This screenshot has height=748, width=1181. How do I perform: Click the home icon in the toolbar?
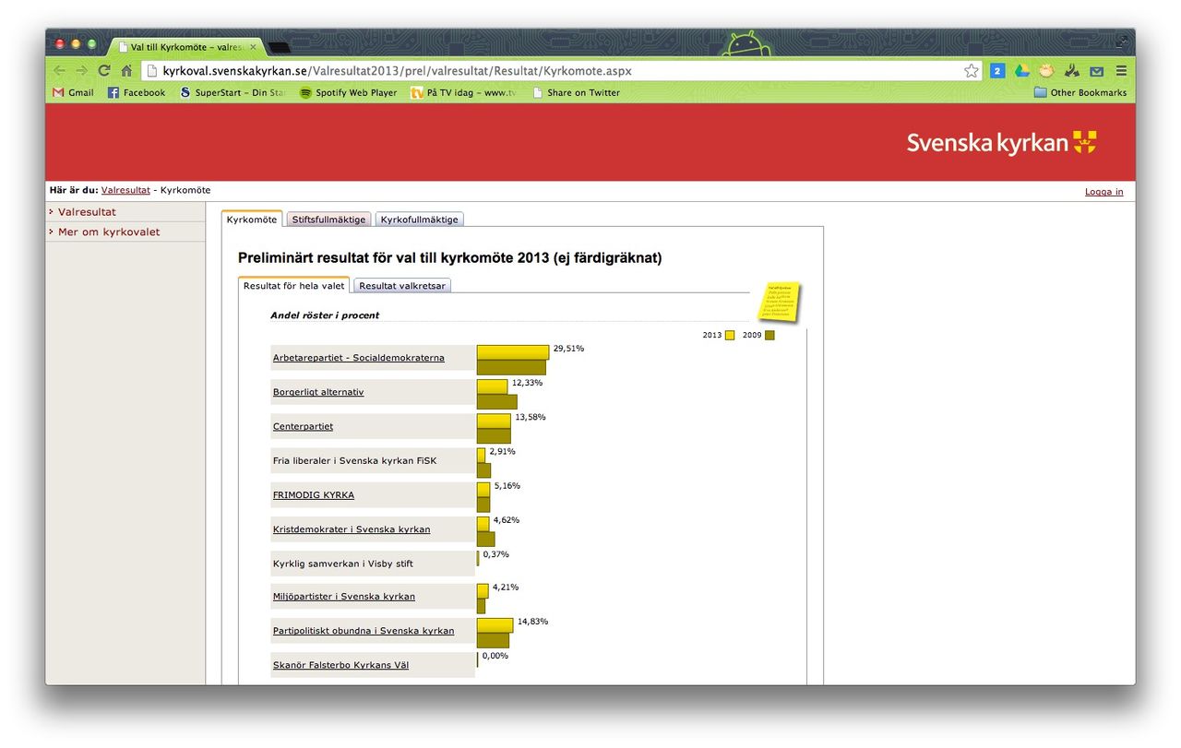(126, 69)
